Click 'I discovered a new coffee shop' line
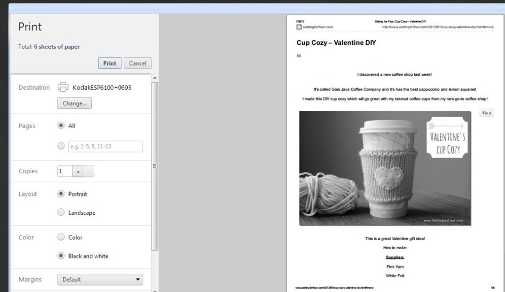Viewport: 505px width, 292px height. click(x=394, y=74)
